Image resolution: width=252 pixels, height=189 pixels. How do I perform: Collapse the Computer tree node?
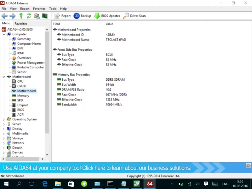(x=4, y=34)
